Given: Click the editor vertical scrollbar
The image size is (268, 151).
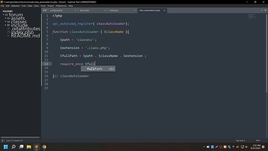Looking at the screenshot, I should point(267,53).
